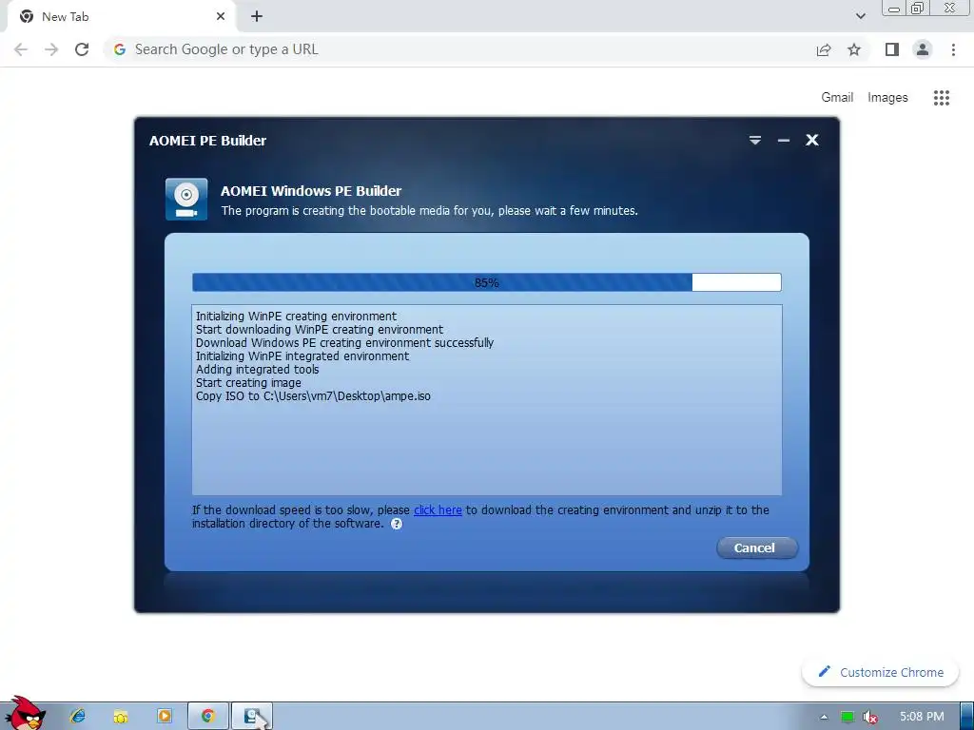Open the Chrome profile avatar

(923, 49)
